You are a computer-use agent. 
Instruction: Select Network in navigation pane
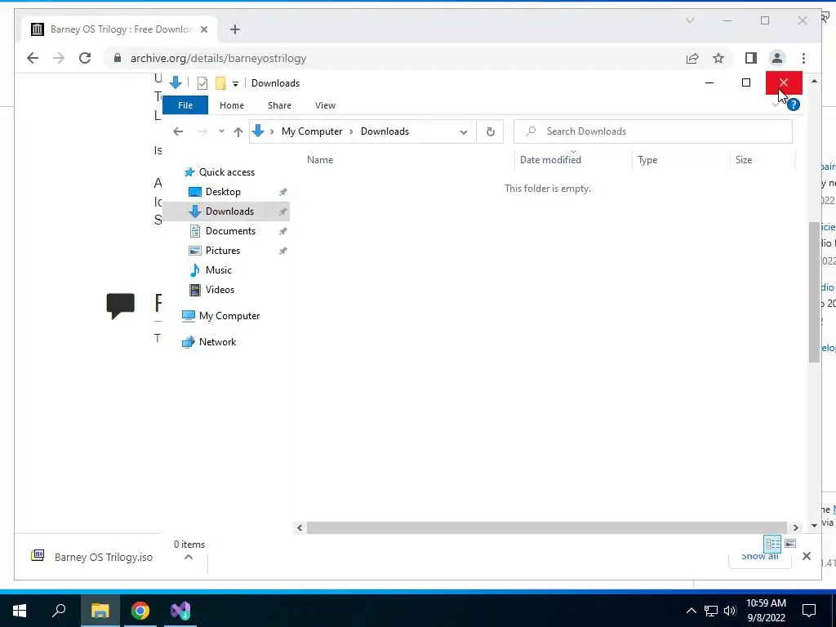coord(217,342)
